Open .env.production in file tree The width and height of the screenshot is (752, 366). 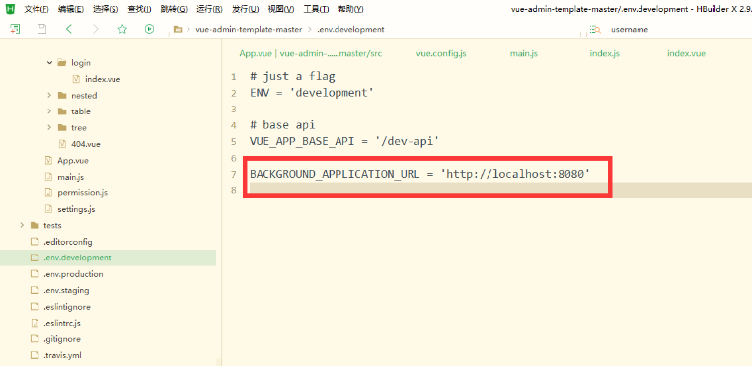tap(73, 274)
